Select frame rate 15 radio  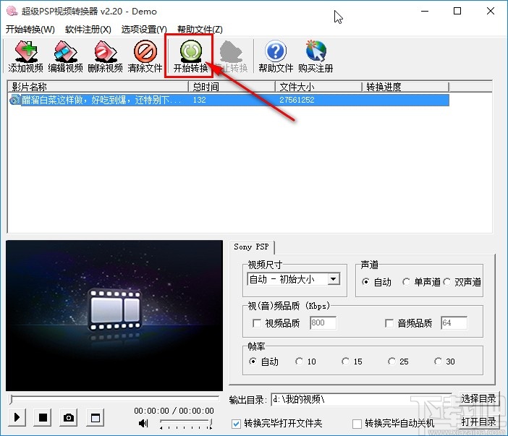(x=345, y=362)
